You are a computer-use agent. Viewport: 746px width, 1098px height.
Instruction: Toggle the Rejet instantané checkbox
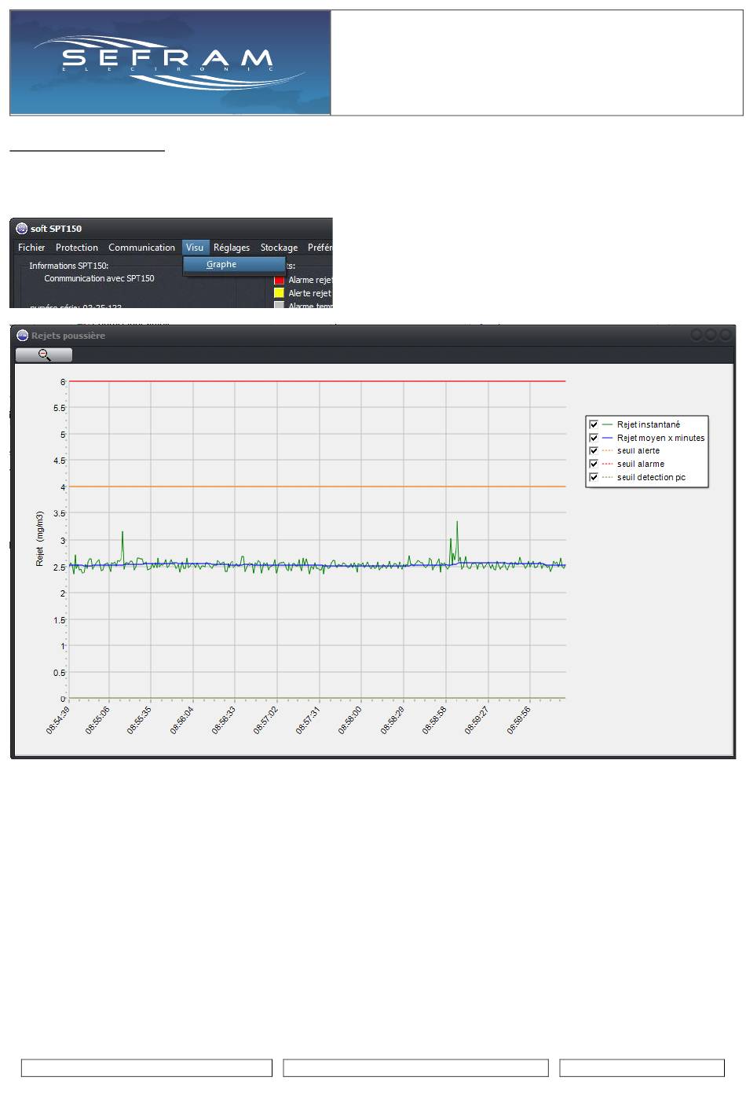pos(594,424)
